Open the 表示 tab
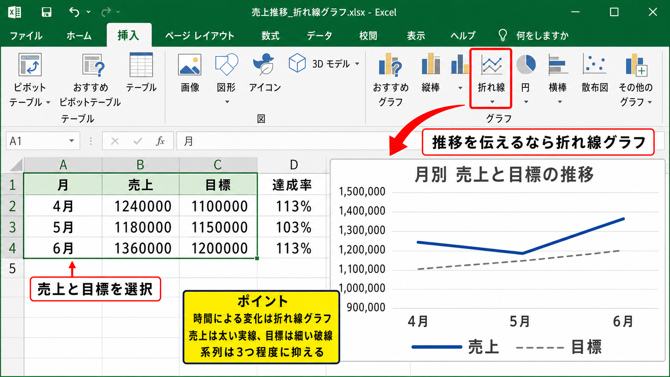Screen dimensions: 670x377 tap(416, 36)
